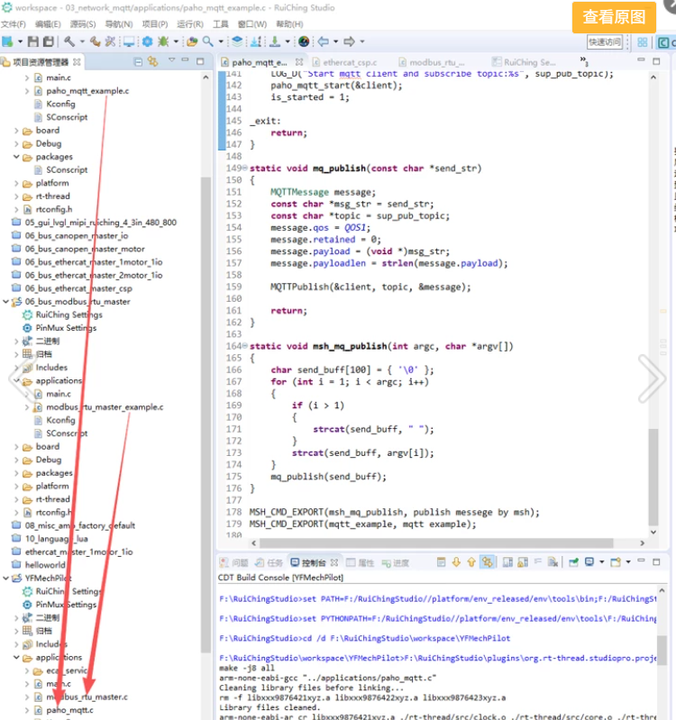
Task: Click the blue stacked-layers package icon
Action: click(x=237, y=41)
